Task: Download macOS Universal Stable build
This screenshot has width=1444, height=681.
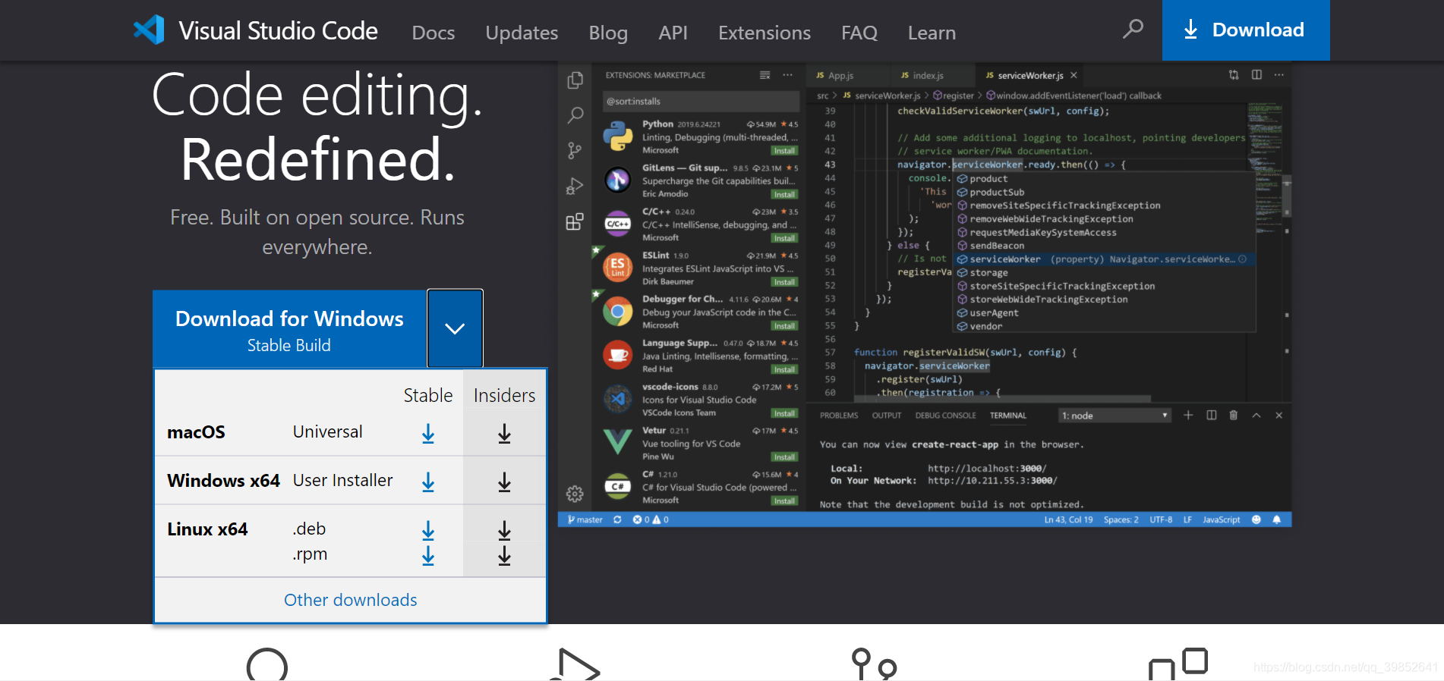Action: (x=428, y=433)
